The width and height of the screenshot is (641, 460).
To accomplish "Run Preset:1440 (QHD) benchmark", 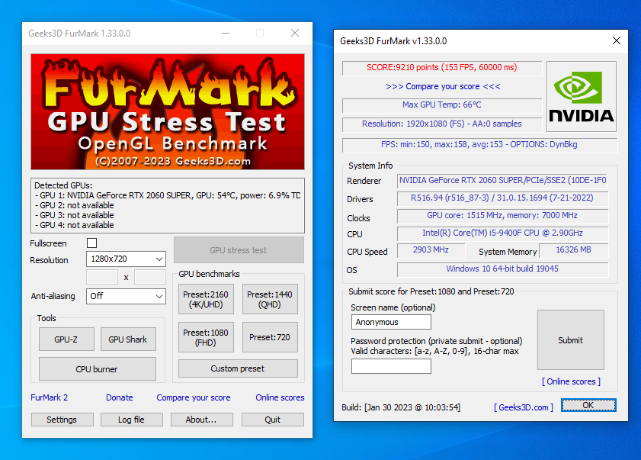I will click(270, 299).
